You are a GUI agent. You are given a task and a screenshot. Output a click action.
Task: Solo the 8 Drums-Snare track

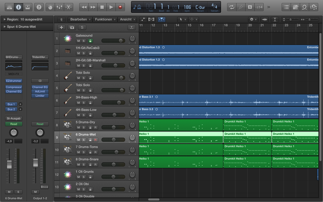point(84,165)
